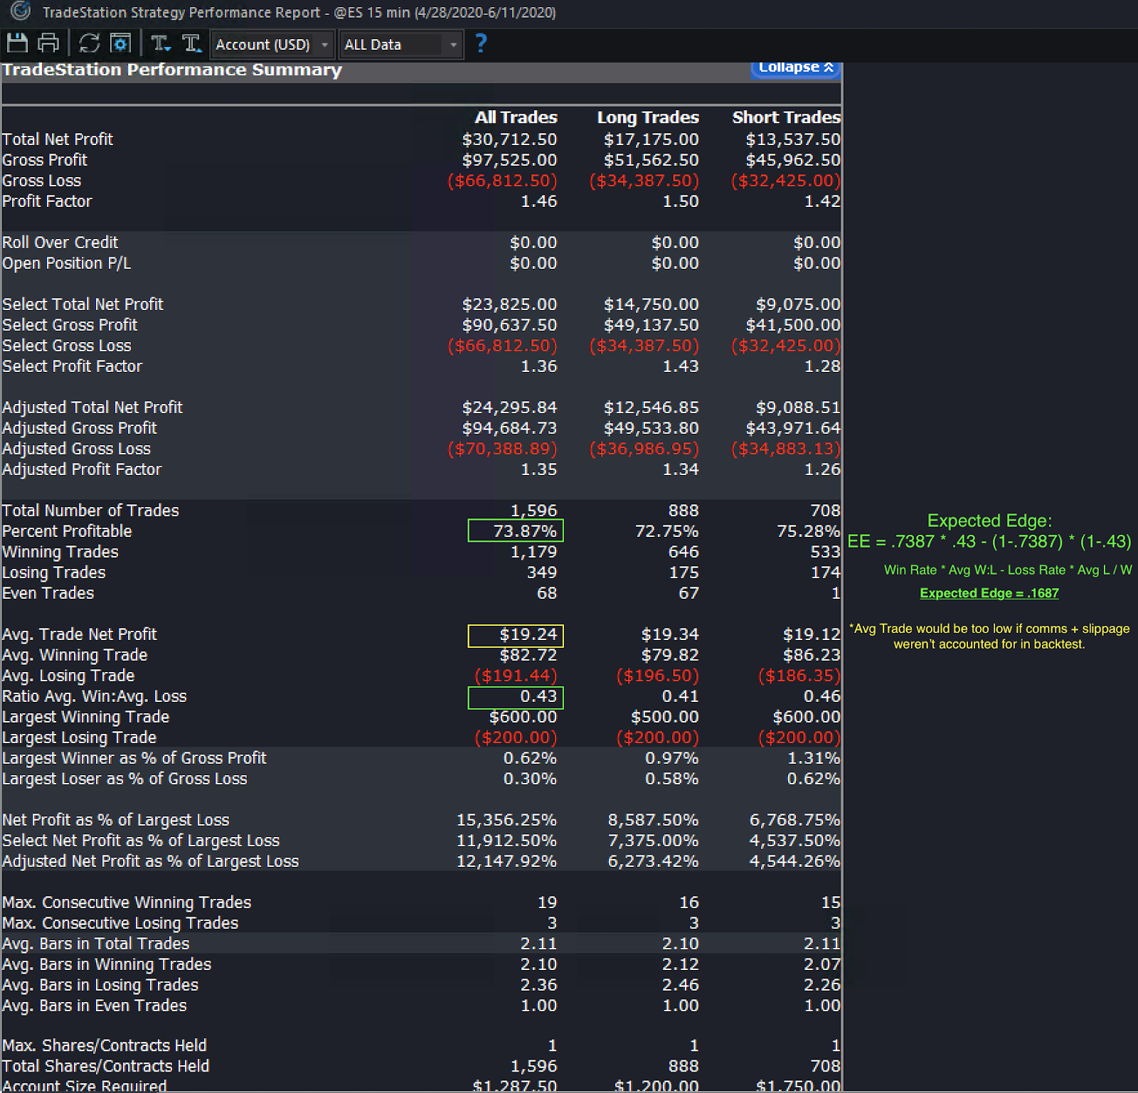This screenshot has width=1138, height=1093.
Task: Open the Account (USD) dropdown
Action: 274,44
